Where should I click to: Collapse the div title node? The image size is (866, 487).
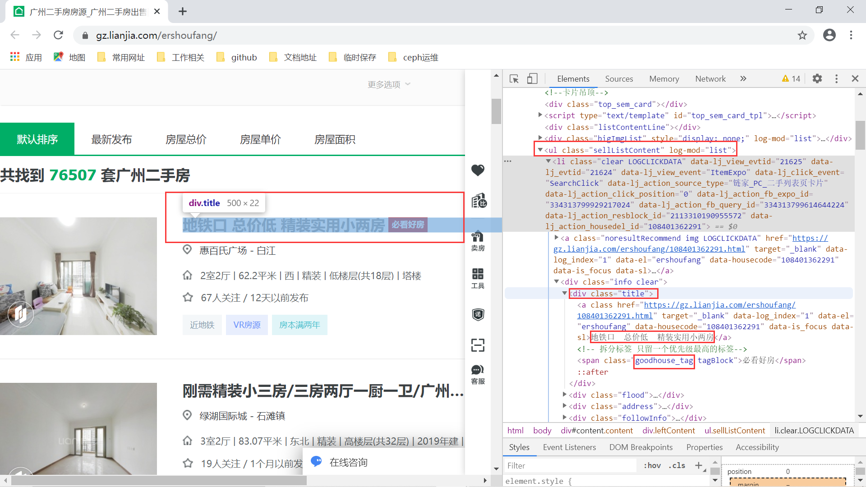click(x=564, y=293)
